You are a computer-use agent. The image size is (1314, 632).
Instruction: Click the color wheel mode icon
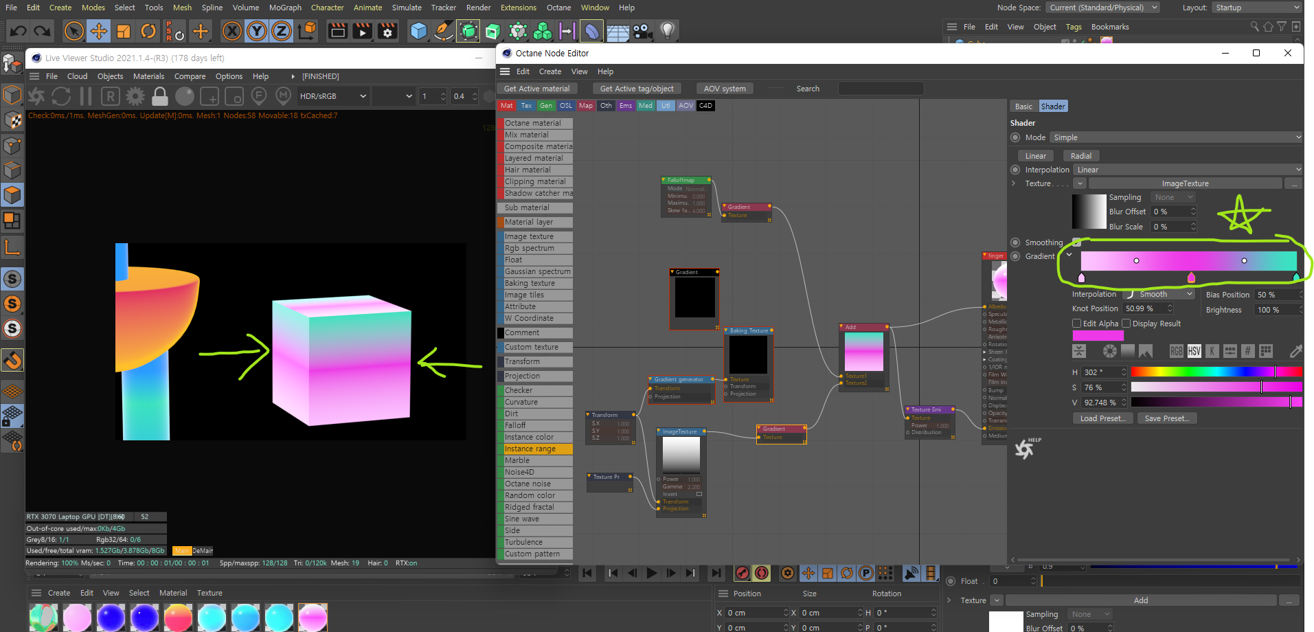pos(1109,351)
